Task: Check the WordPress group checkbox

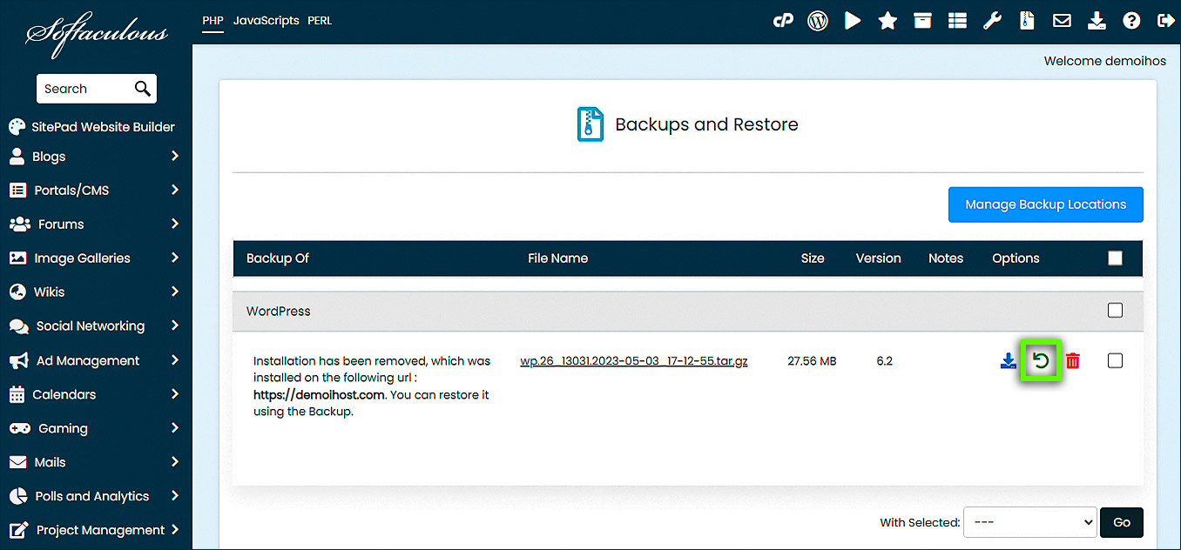Action: (1115, 311)
